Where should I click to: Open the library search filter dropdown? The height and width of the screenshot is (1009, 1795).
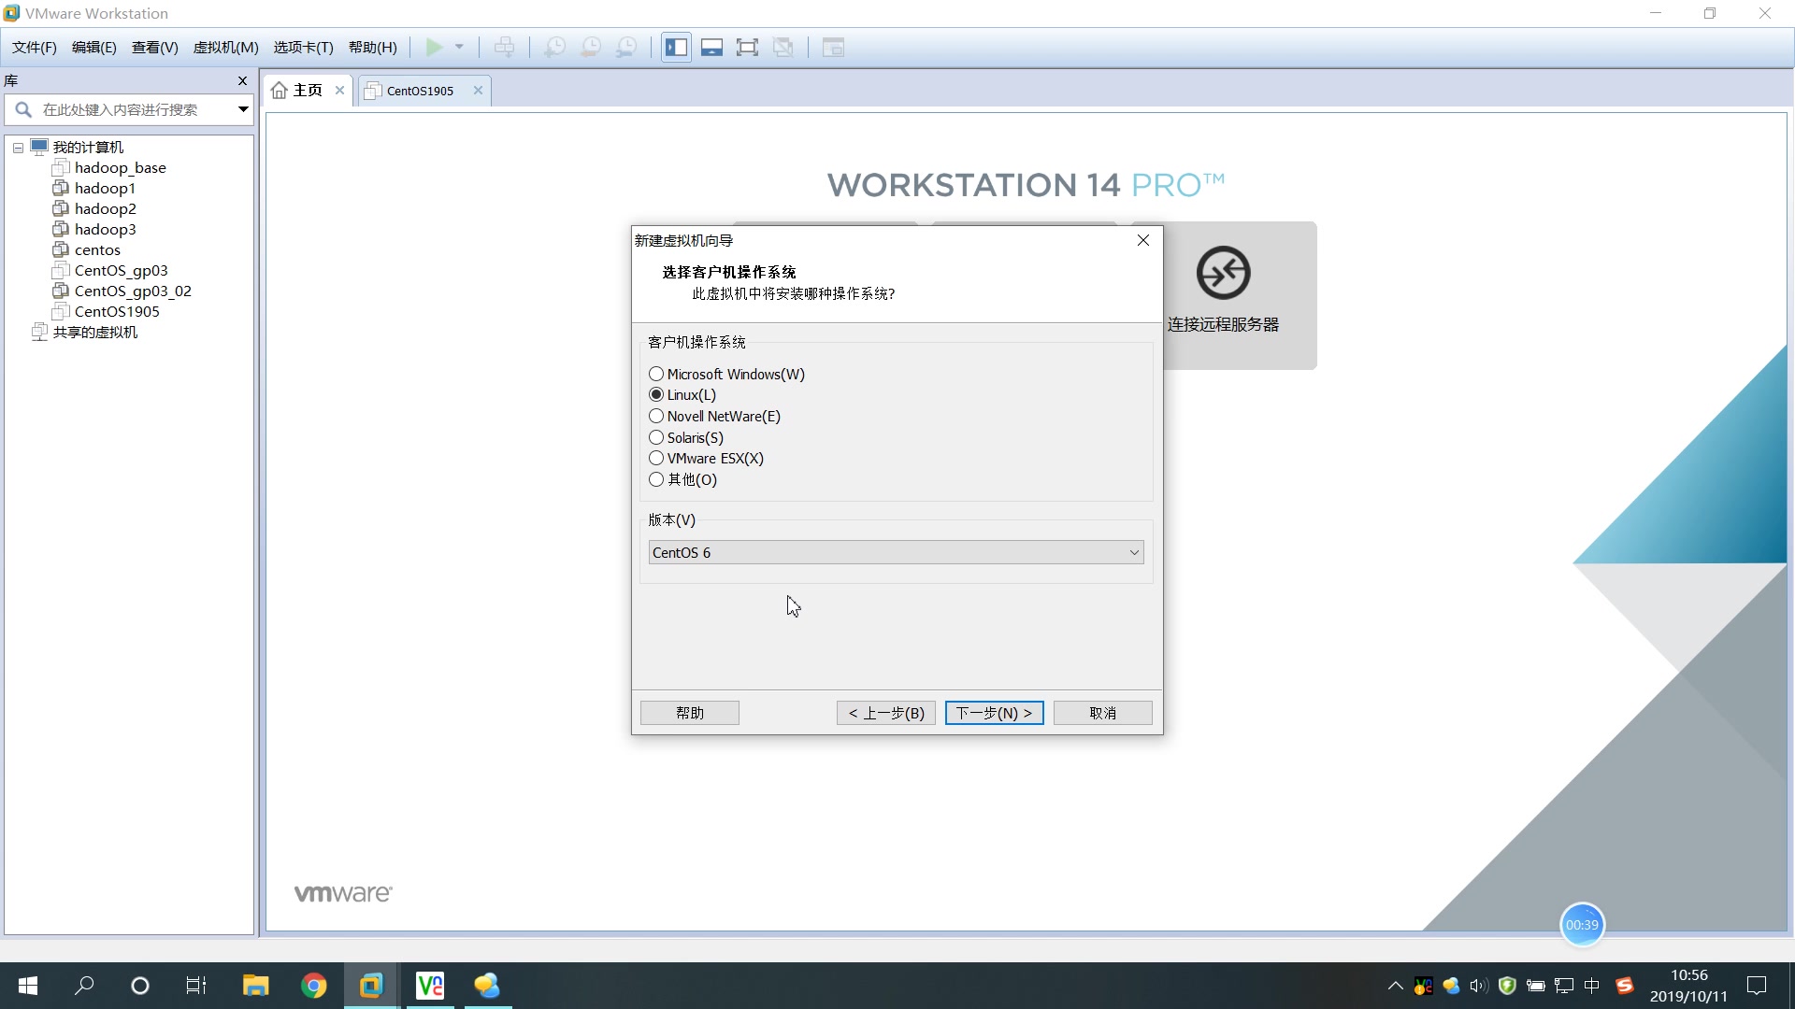tap(243, 109)
